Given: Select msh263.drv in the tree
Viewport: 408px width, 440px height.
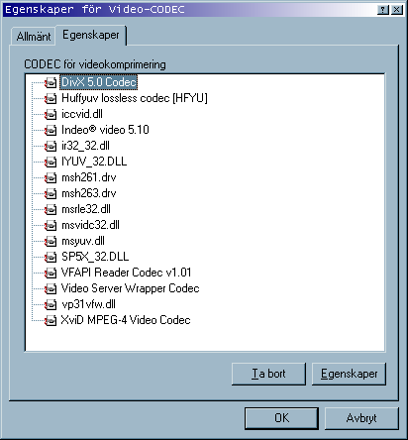Looking at the screenshot, I should coord(89,193).
